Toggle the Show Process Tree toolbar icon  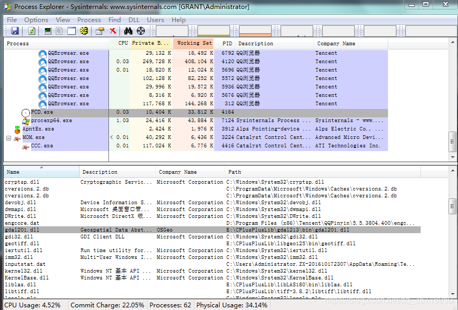[x=59, y=31]
